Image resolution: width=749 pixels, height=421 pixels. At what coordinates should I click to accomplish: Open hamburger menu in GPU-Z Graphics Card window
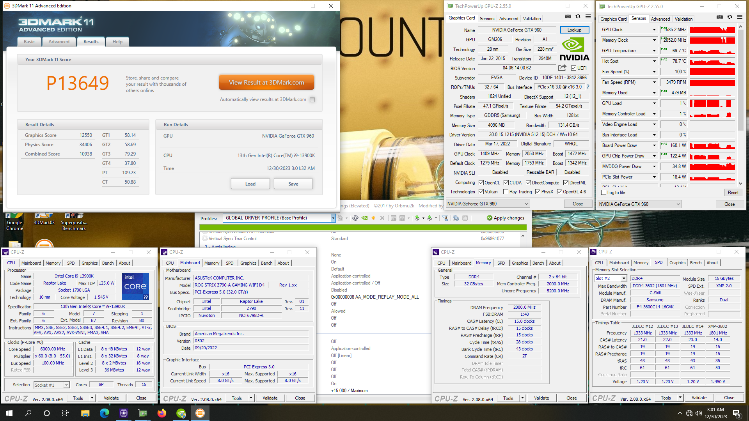[588, 17]
